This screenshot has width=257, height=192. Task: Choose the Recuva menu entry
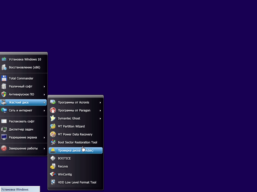tap(76, 166)
